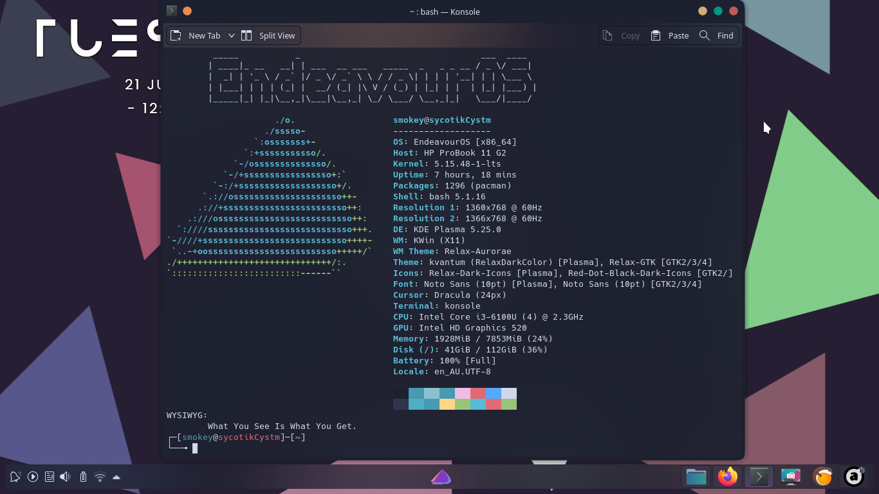The height and width of the screenshot is (494, 879).
Task: Paste clipboard contents with Paste button
Action: [670, 35]
